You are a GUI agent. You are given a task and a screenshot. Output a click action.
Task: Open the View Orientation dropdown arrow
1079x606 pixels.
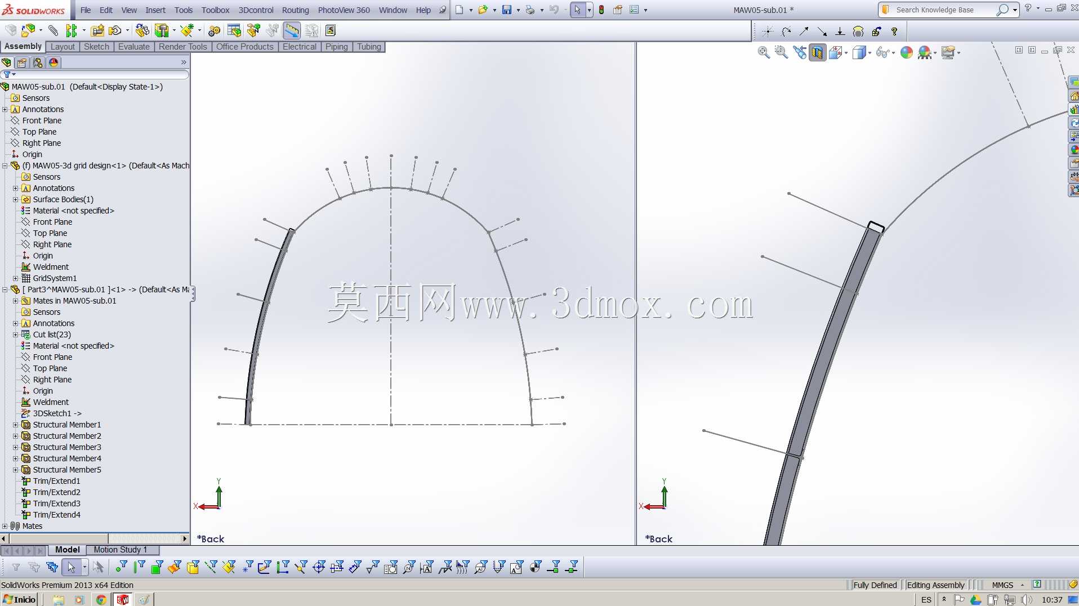tap(846, 53)
